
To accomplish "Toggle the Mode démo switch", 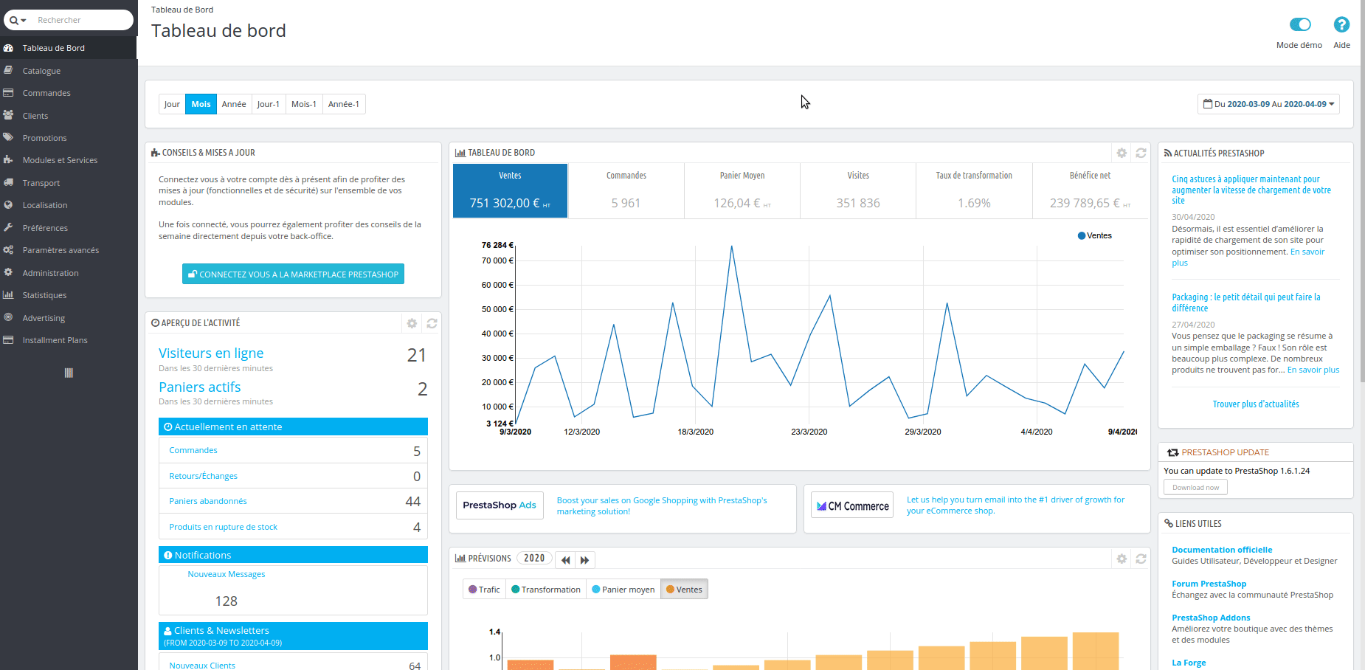I will pos(1299,25).
